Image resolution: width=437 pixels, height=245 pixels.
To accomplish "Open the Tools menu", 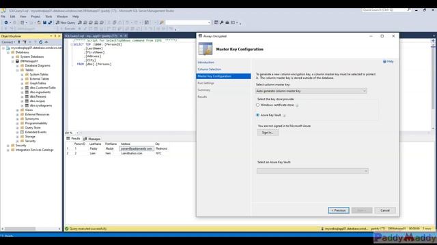I will pos(48,16).
